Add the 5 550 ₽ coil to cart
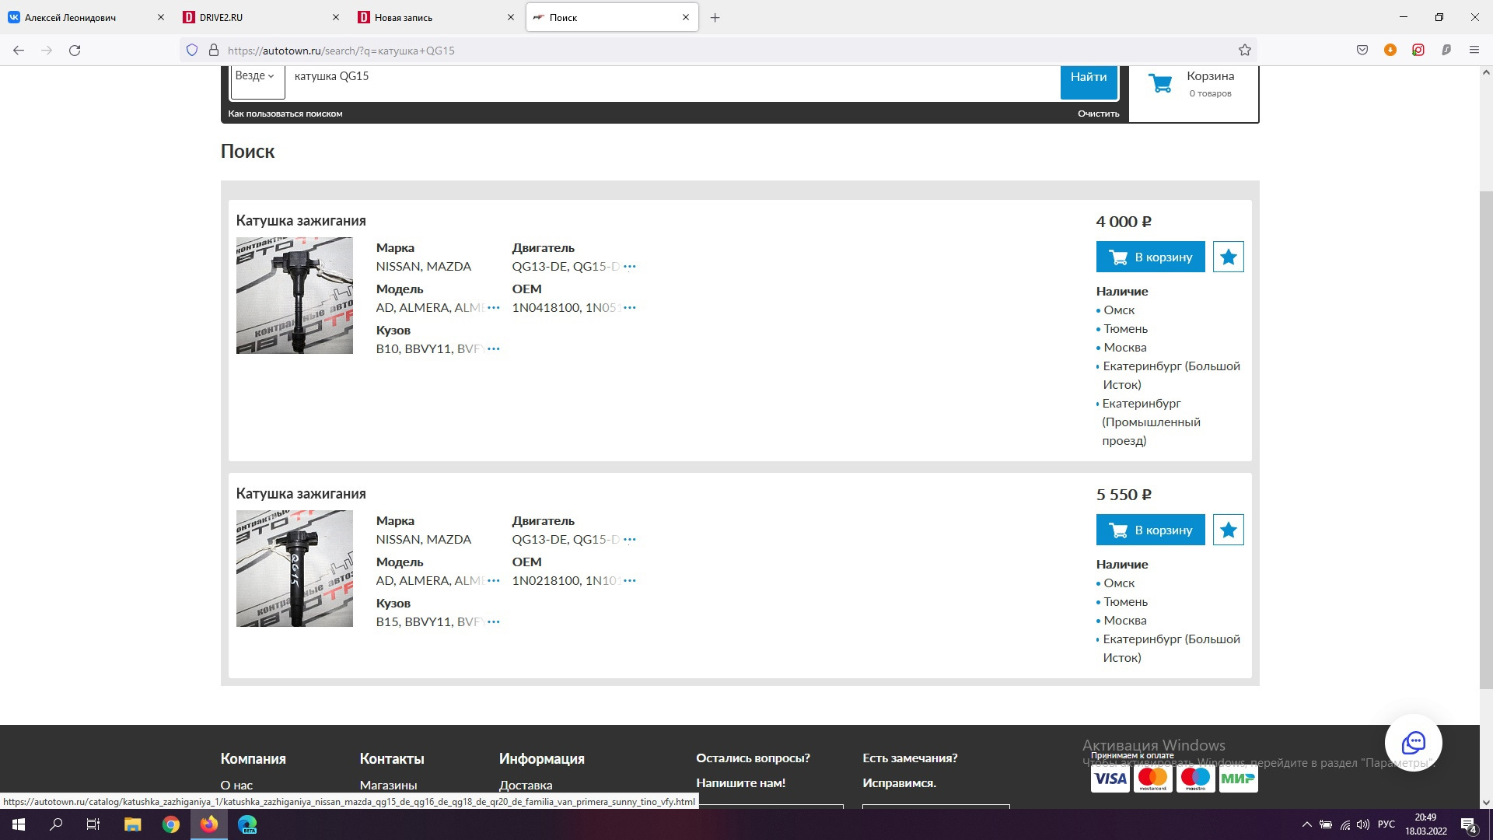This screenshot has width=1493, height=840. [x=1150, y=530]
